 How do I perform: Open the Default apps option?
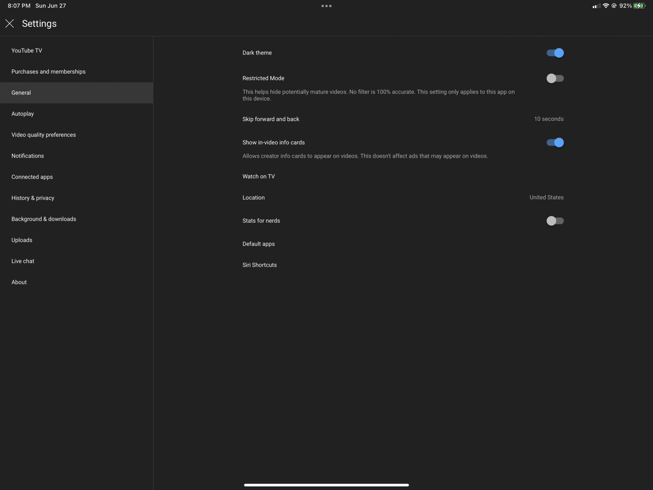(259, 244)
